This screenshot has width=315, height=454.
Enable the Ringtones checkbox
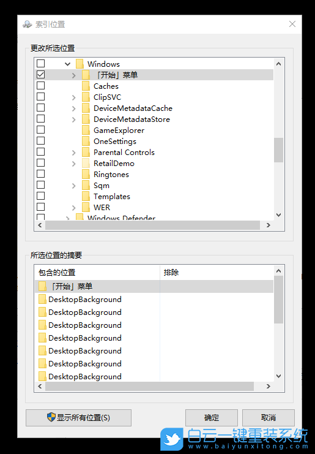point(41,174)
